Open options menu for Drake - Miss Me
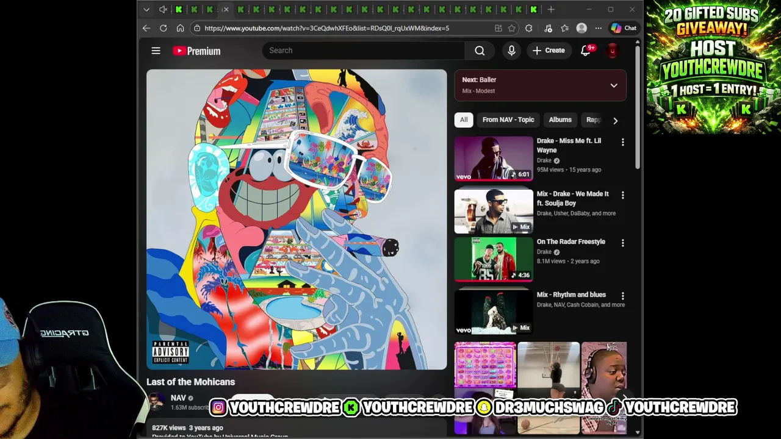The width and height of the screenshot is (781, 439). pos(622,142)
